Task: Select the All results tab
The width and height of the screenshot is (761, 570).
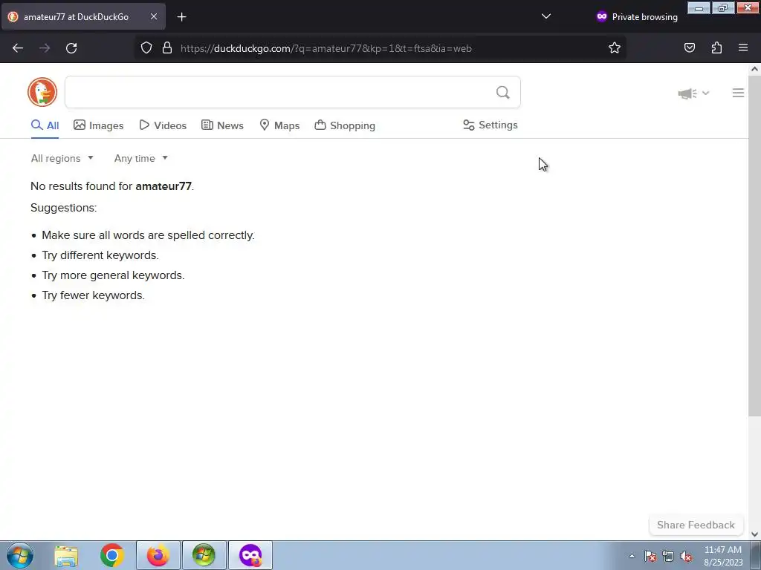Action: (45, 125)
